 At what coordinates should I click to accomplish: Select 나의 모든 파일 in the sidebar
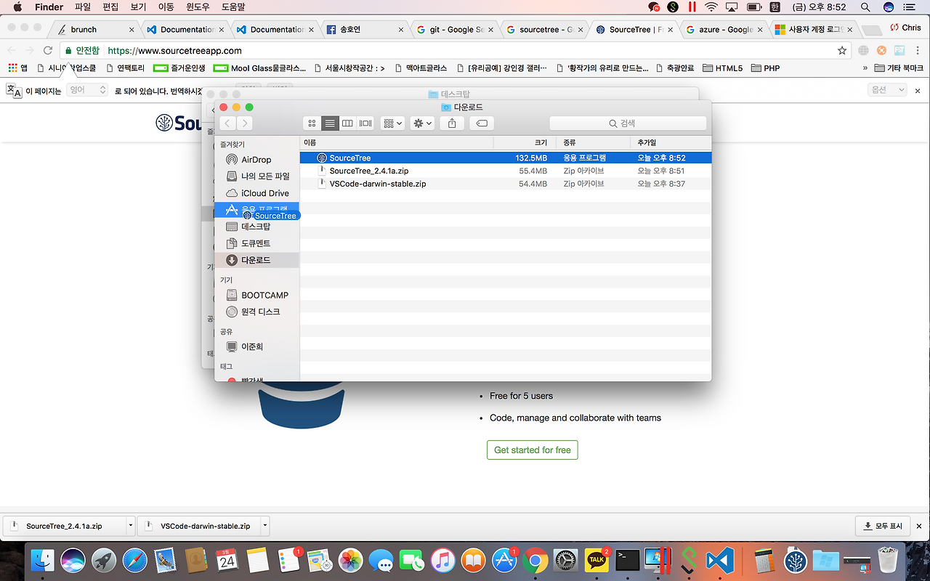point(256,176)
